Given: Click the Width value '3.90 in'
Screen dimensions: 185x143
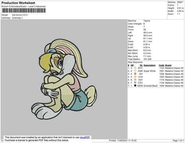Looking at the screenshot, I should [x=180, y=11].
